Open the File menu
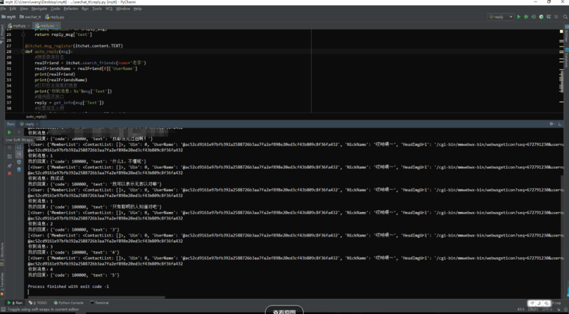 pyautogui.click(x=3, y=9)
